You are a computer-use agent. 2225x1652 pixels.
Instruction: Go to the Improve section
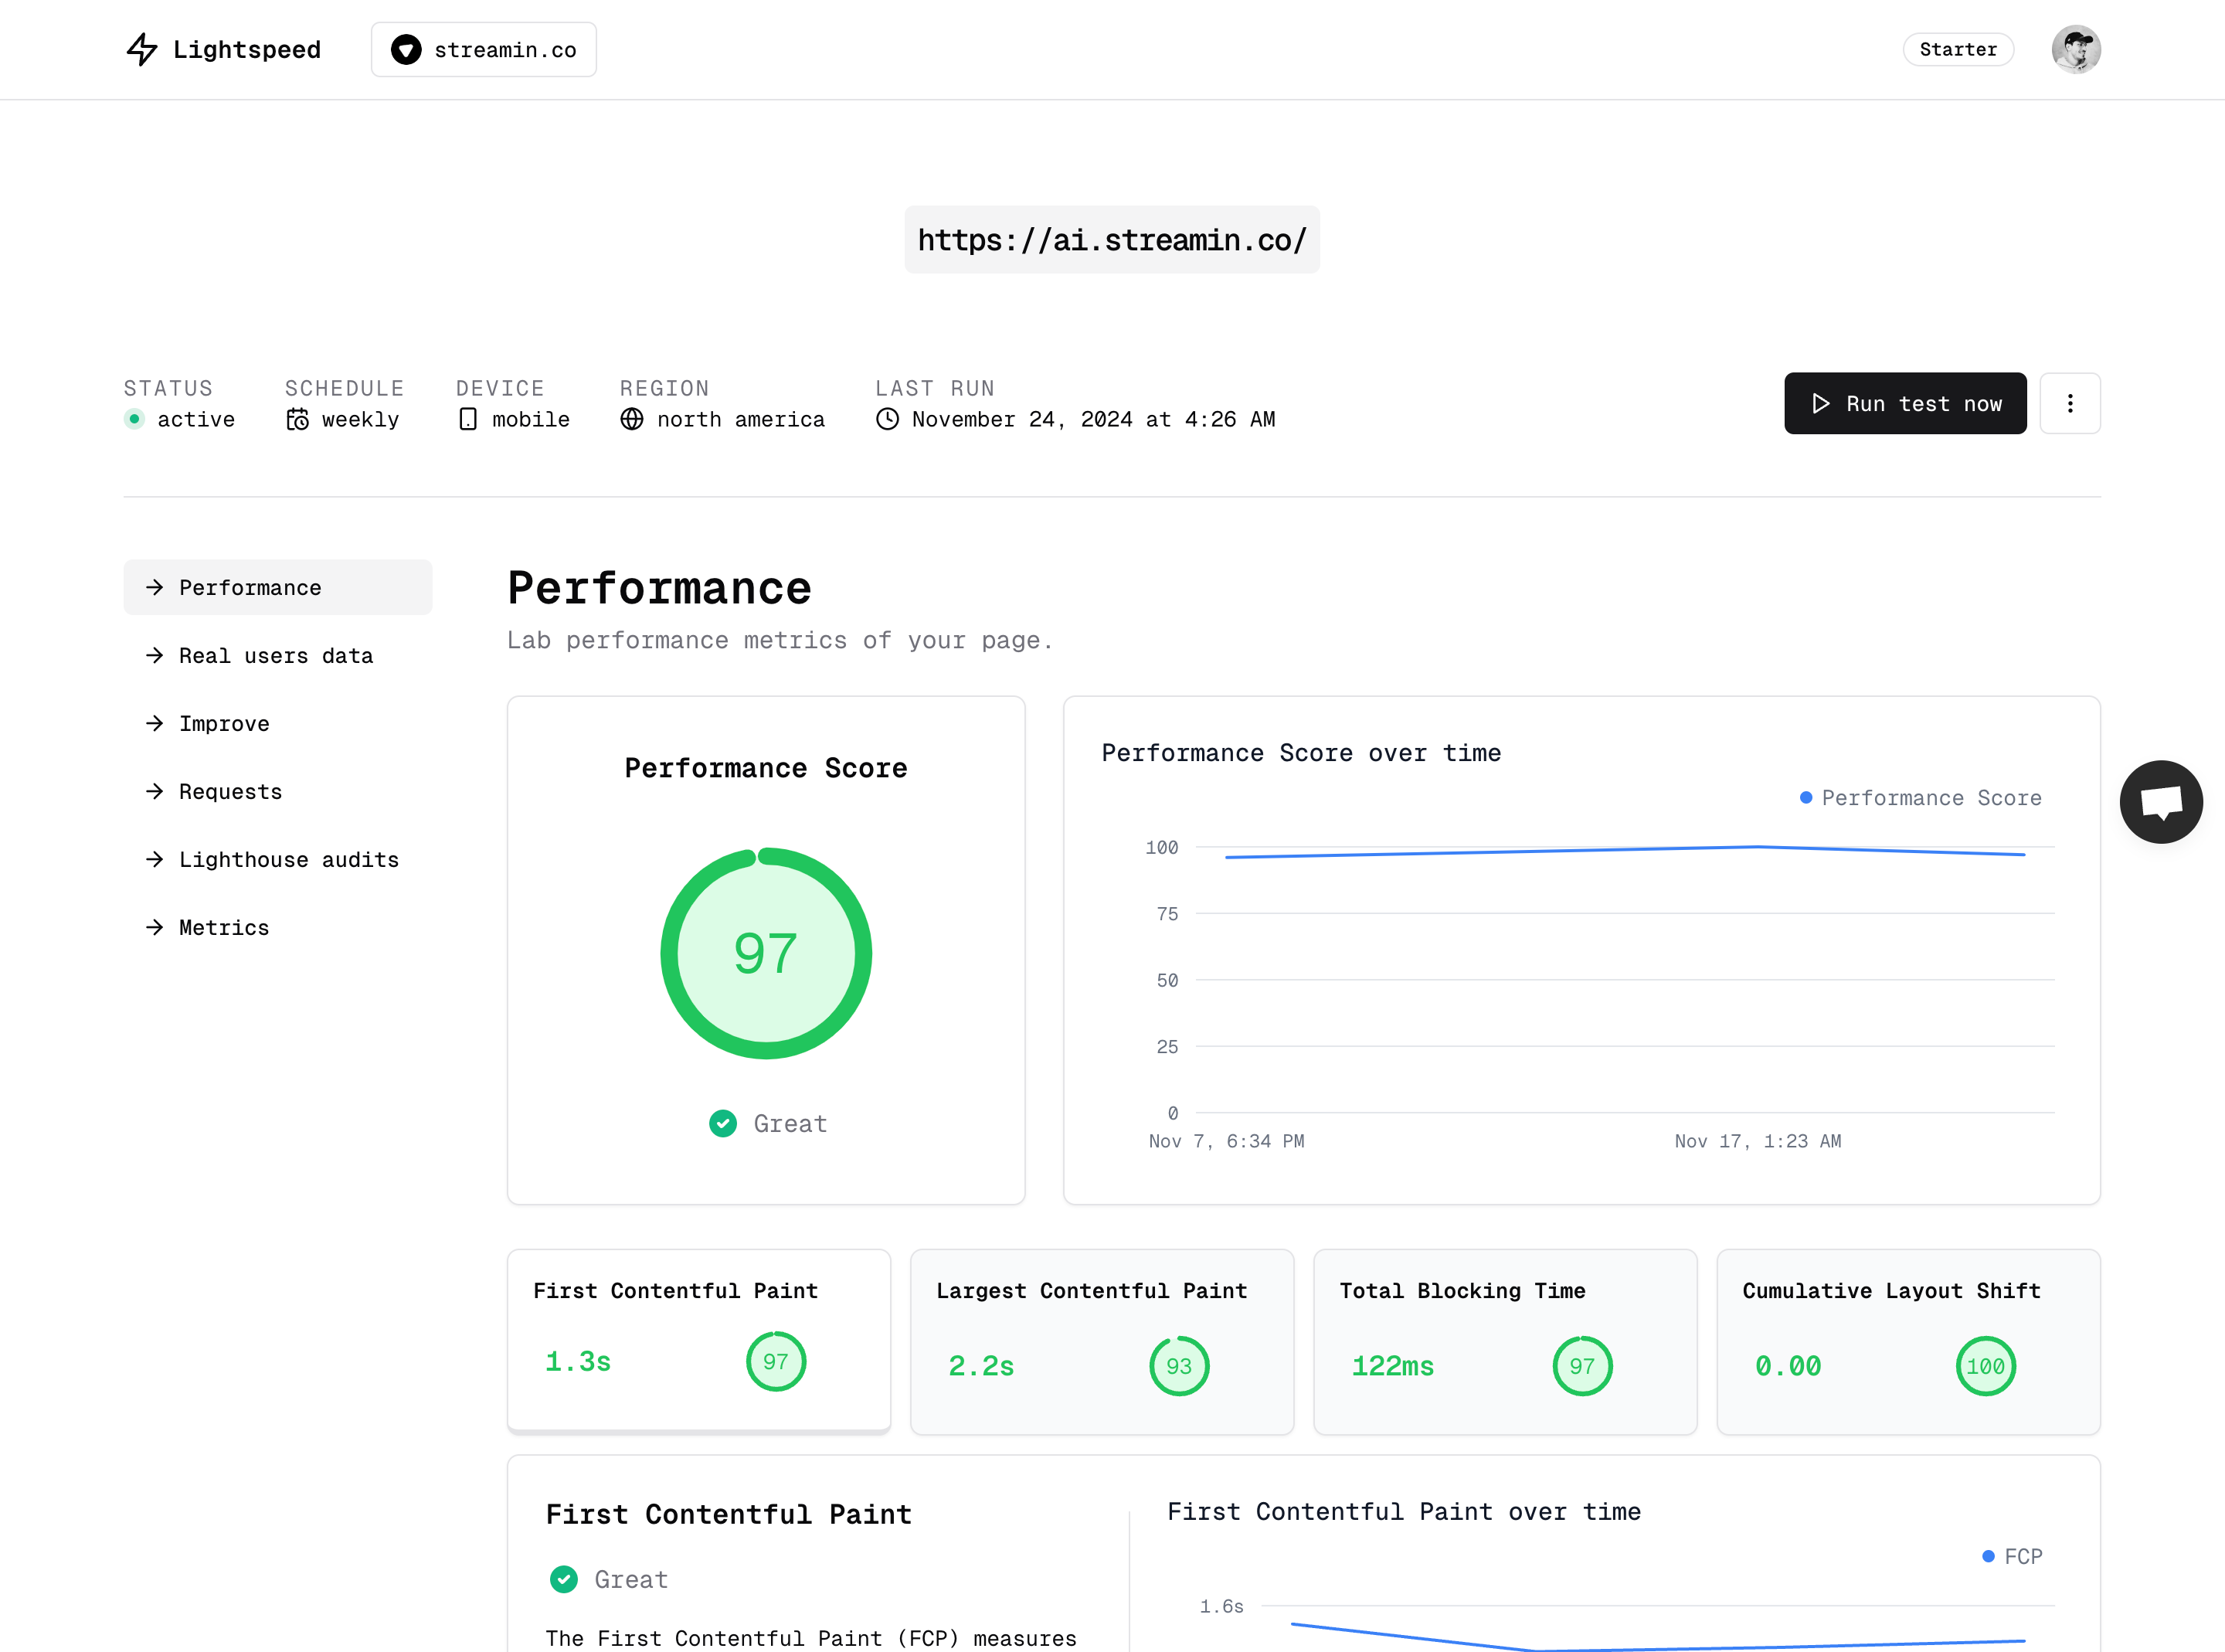278,723
